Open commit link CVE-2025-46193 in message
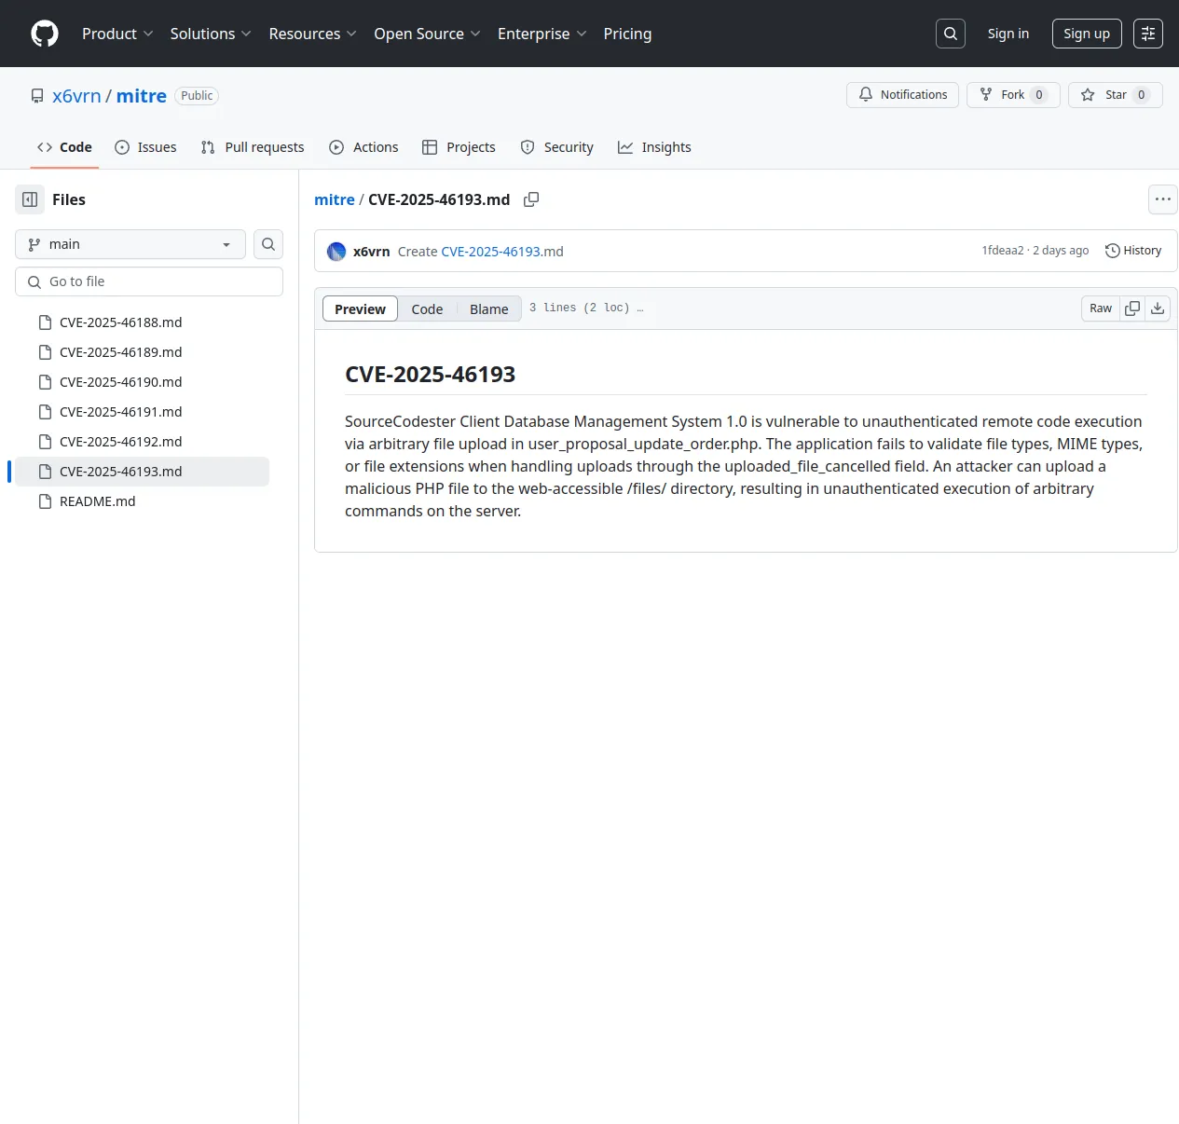Image resolution: width=1179 pixels, height=1124 pixels. point(491,252)
